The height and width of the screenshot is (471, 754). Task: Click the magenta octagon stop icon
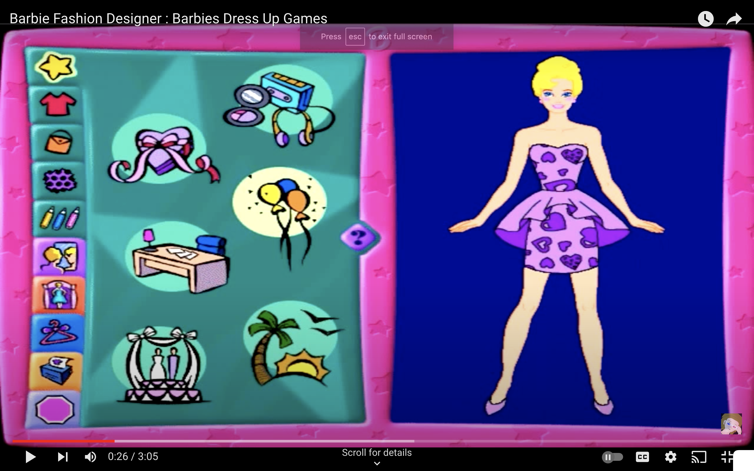55,409
